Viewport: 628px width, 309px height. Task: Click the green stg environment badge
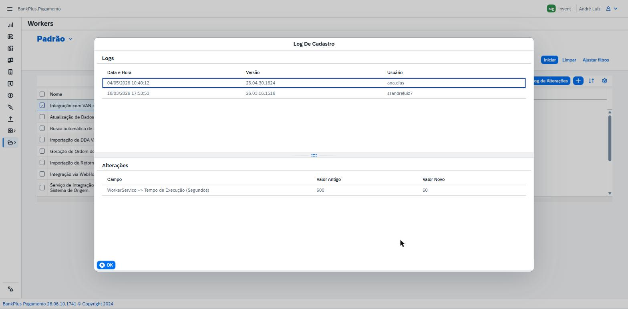click(551, 9)
